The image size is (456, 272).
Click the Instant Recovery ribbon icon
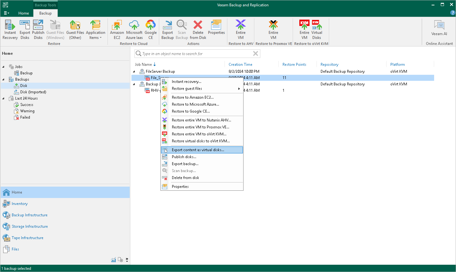coord(10,29)
